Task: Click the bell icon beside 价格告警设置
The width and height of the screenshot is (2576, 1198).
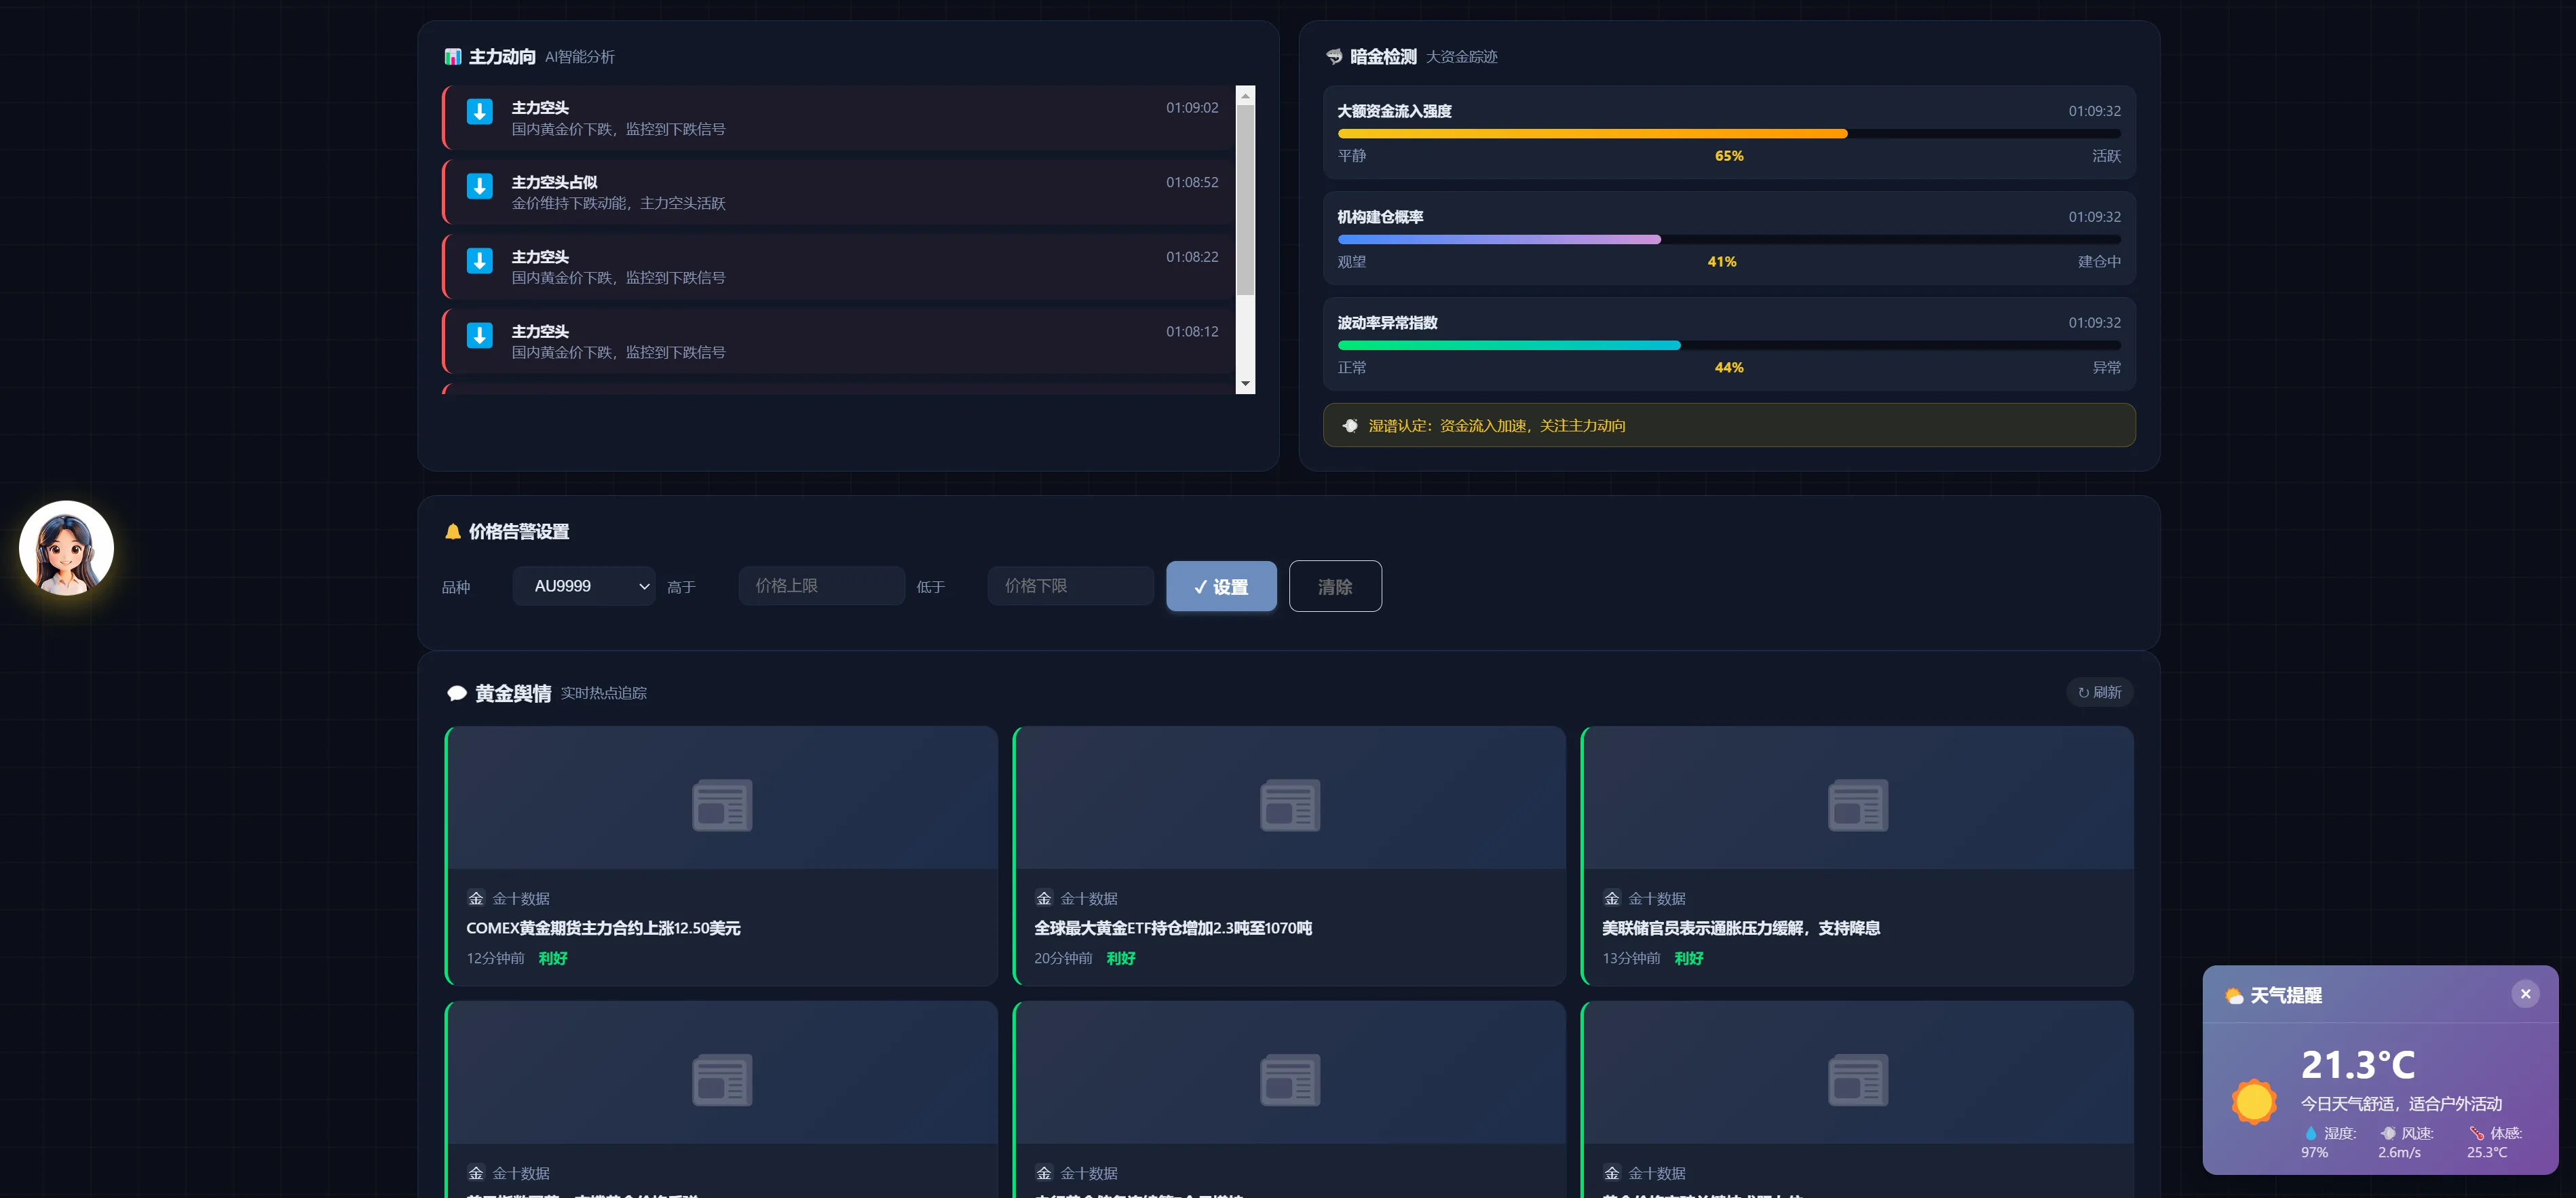Action: pyautogui.click(x=452, y=531)
